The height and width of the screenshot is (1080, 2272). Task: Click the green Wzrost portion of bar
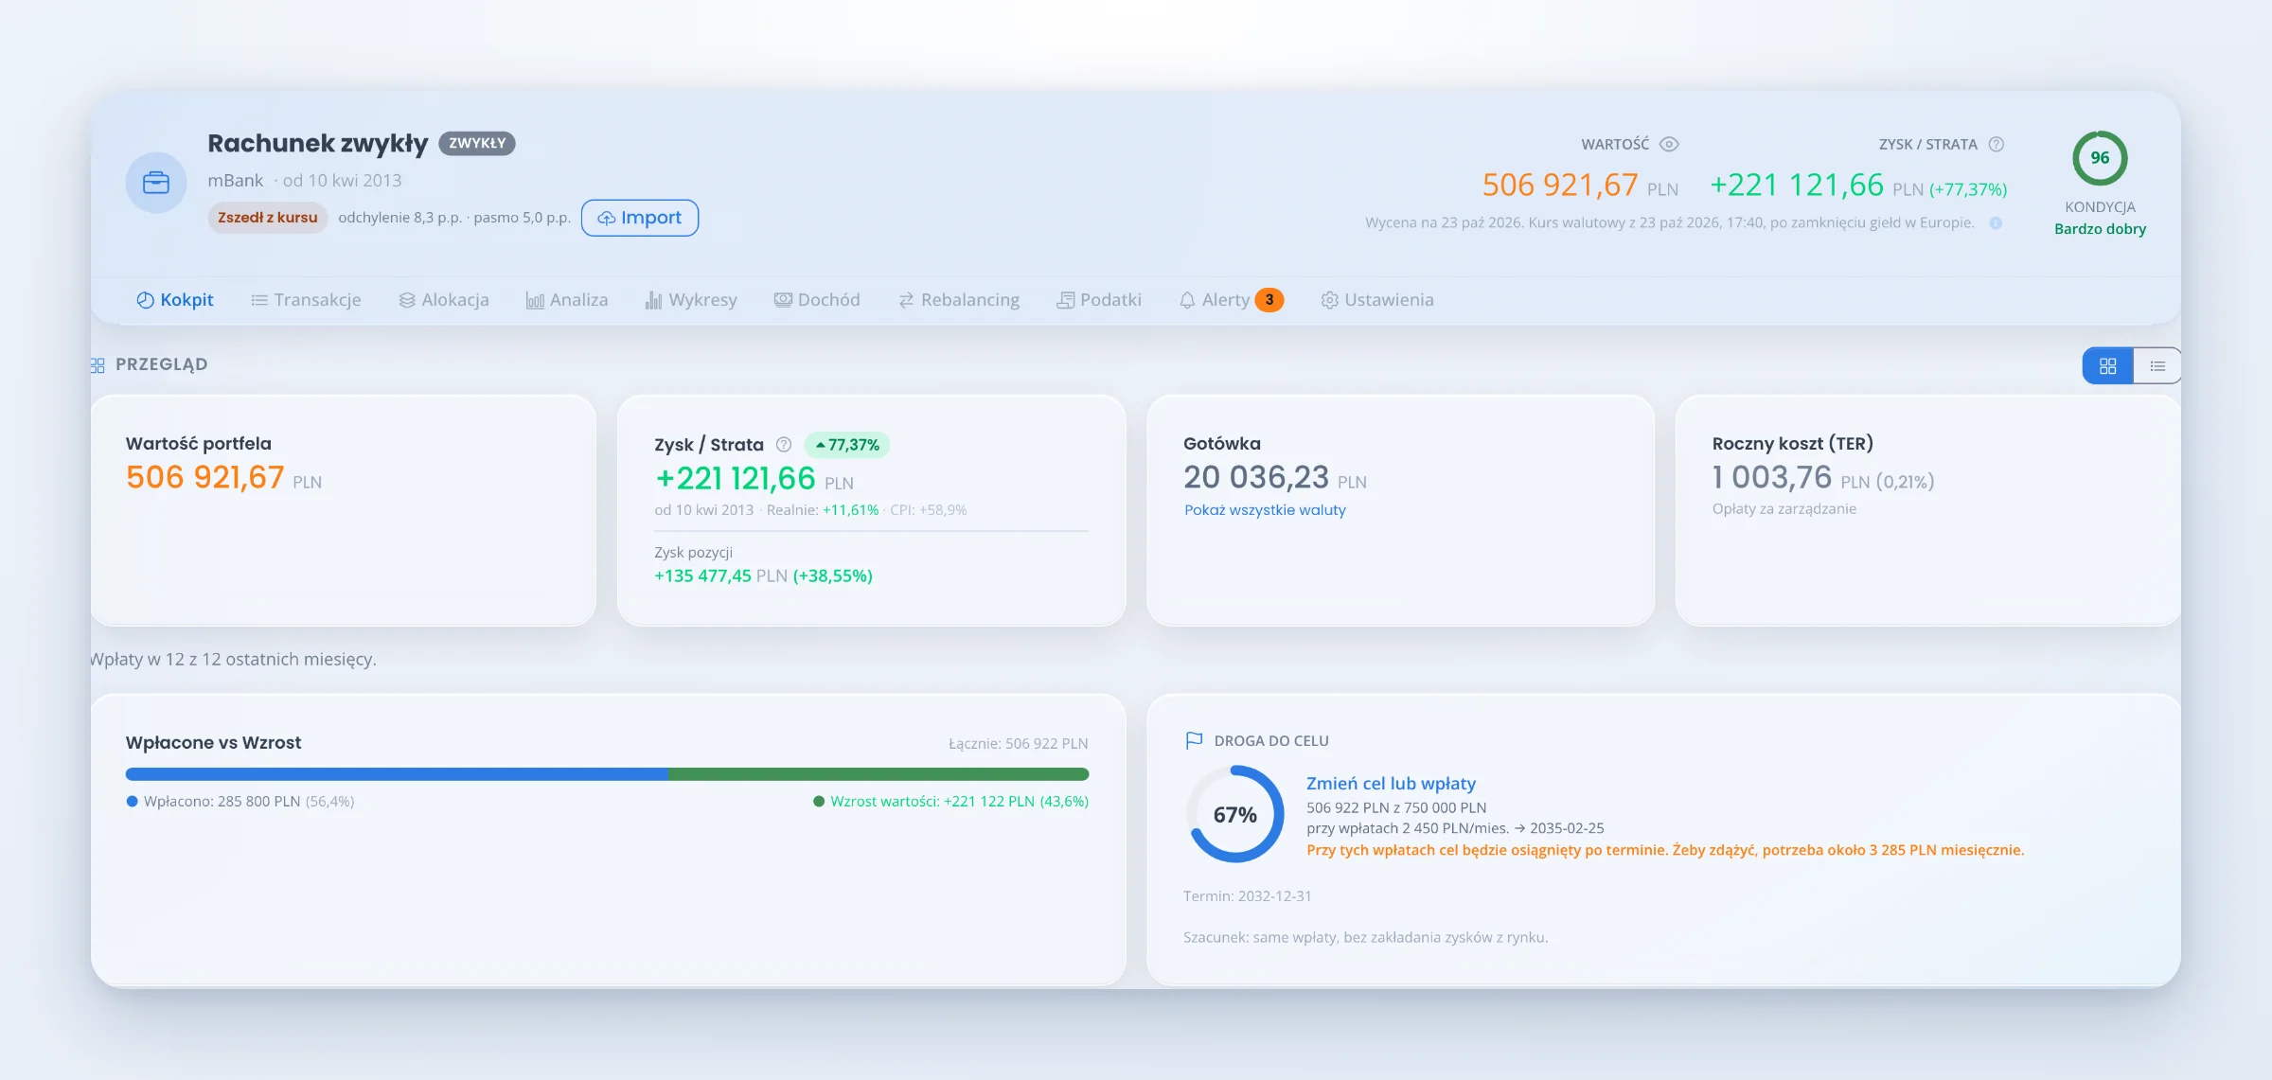tap(879, 774)
